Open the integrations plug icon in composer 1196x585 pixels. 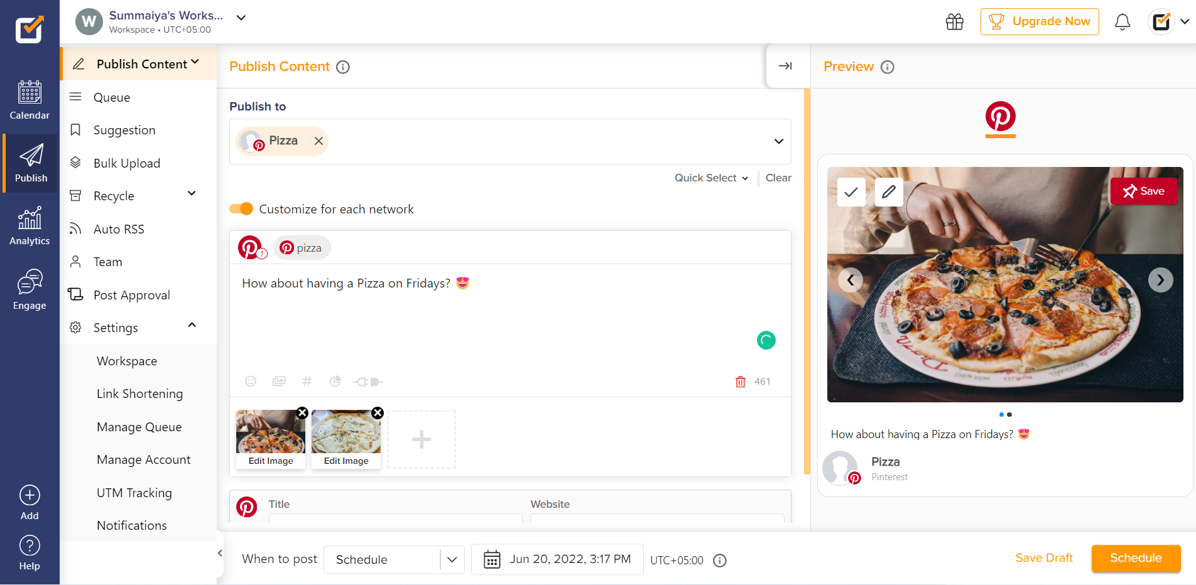[367, 381]
